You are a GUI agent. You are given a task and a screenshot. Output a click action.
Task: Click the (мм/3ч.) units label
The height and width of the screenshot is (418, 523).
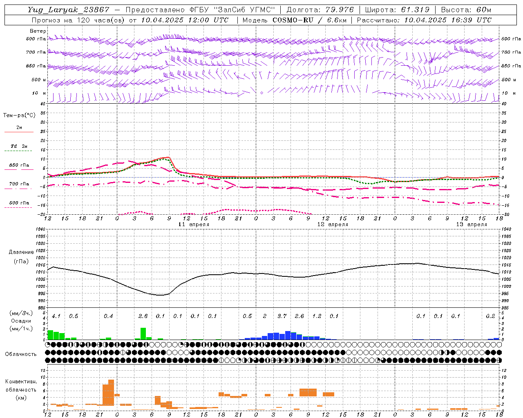tap(21, 313)
